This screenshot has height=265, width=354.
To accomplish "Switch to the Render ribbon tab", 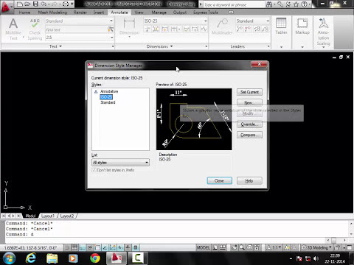I will tap(80, 13).
